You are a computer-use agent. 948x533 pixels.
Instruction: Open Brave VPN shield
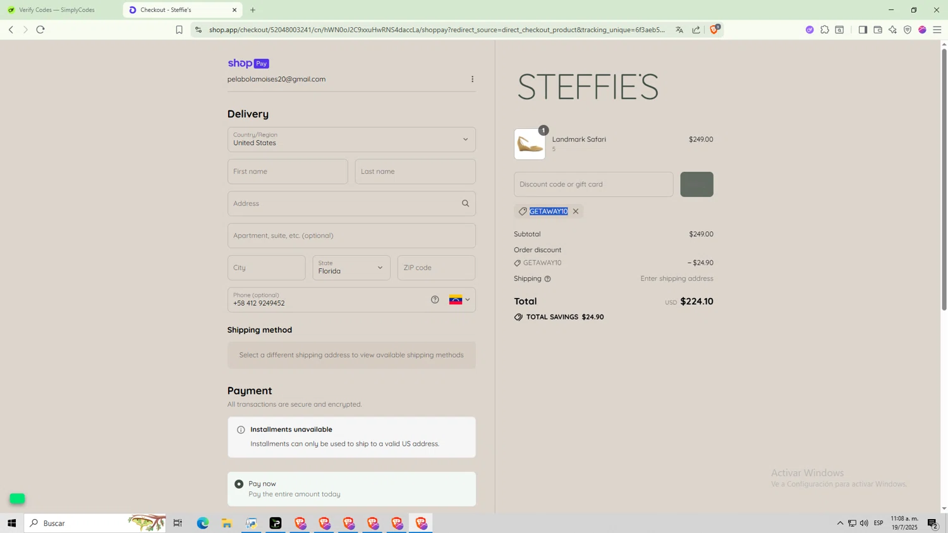point(908,30)
